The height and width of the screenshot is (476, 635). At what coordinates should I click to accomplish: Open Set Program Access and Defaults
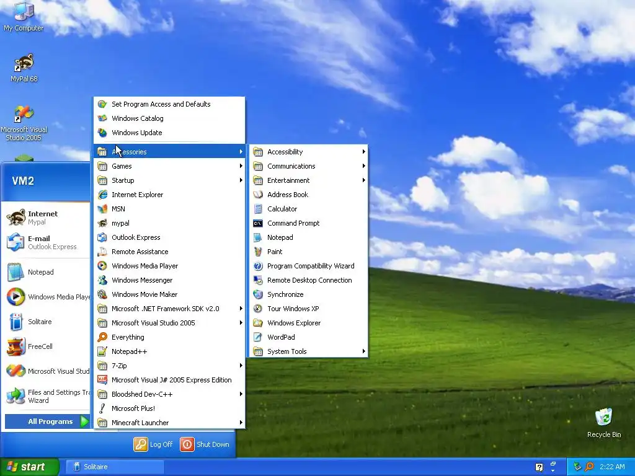point(169,104)
